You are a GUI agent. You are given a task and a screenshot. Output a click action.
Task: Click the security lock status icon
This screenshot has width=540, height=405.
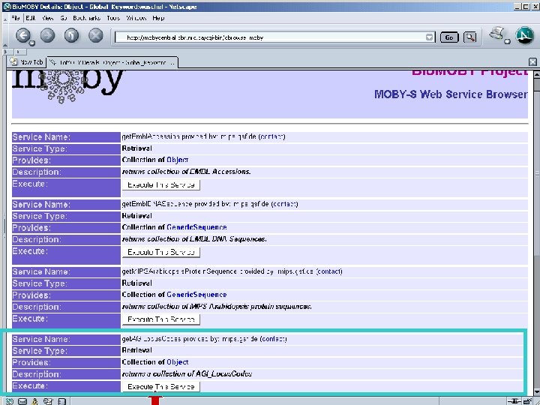(527, 401)
